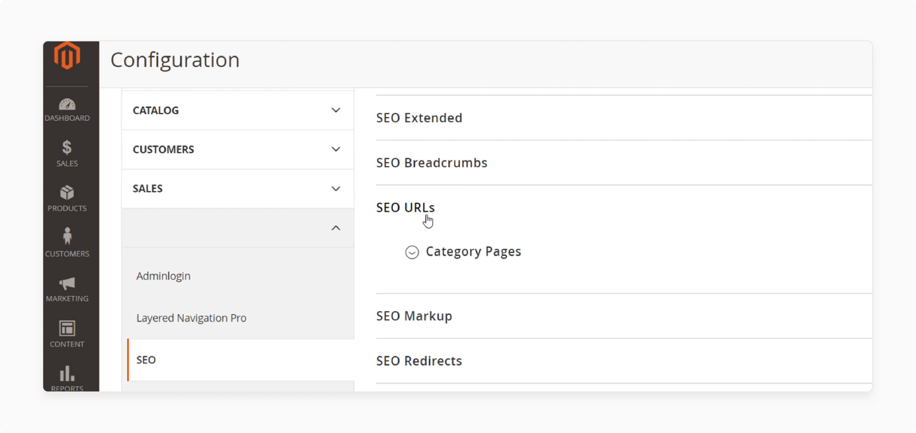Open the Dashboard gauge icon
Image resolution: width=916 pixels, height=433 pixels.
pos(67,105)
